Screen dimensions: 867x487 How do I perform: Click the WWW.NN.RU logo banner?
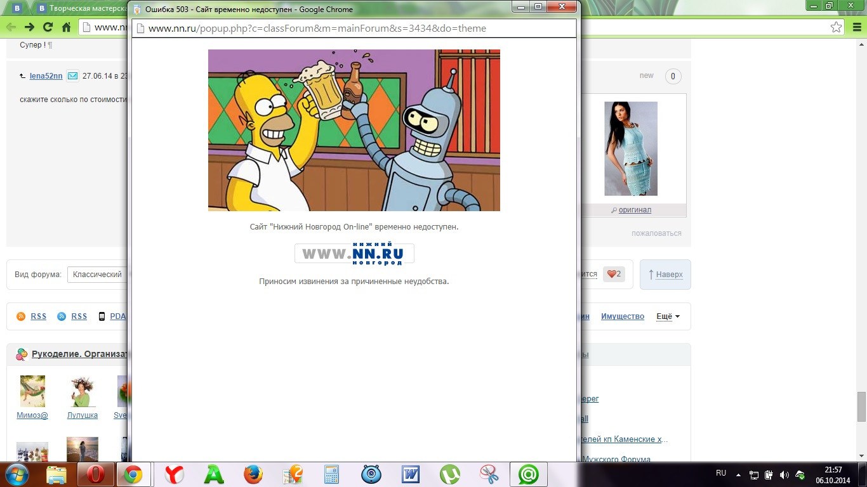(x=354, y=253)
